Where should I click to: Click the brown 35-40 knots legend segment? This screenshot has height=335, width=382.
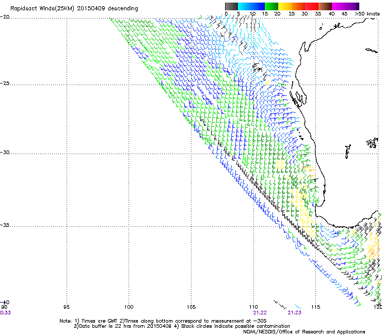click(x=325, y=6)
